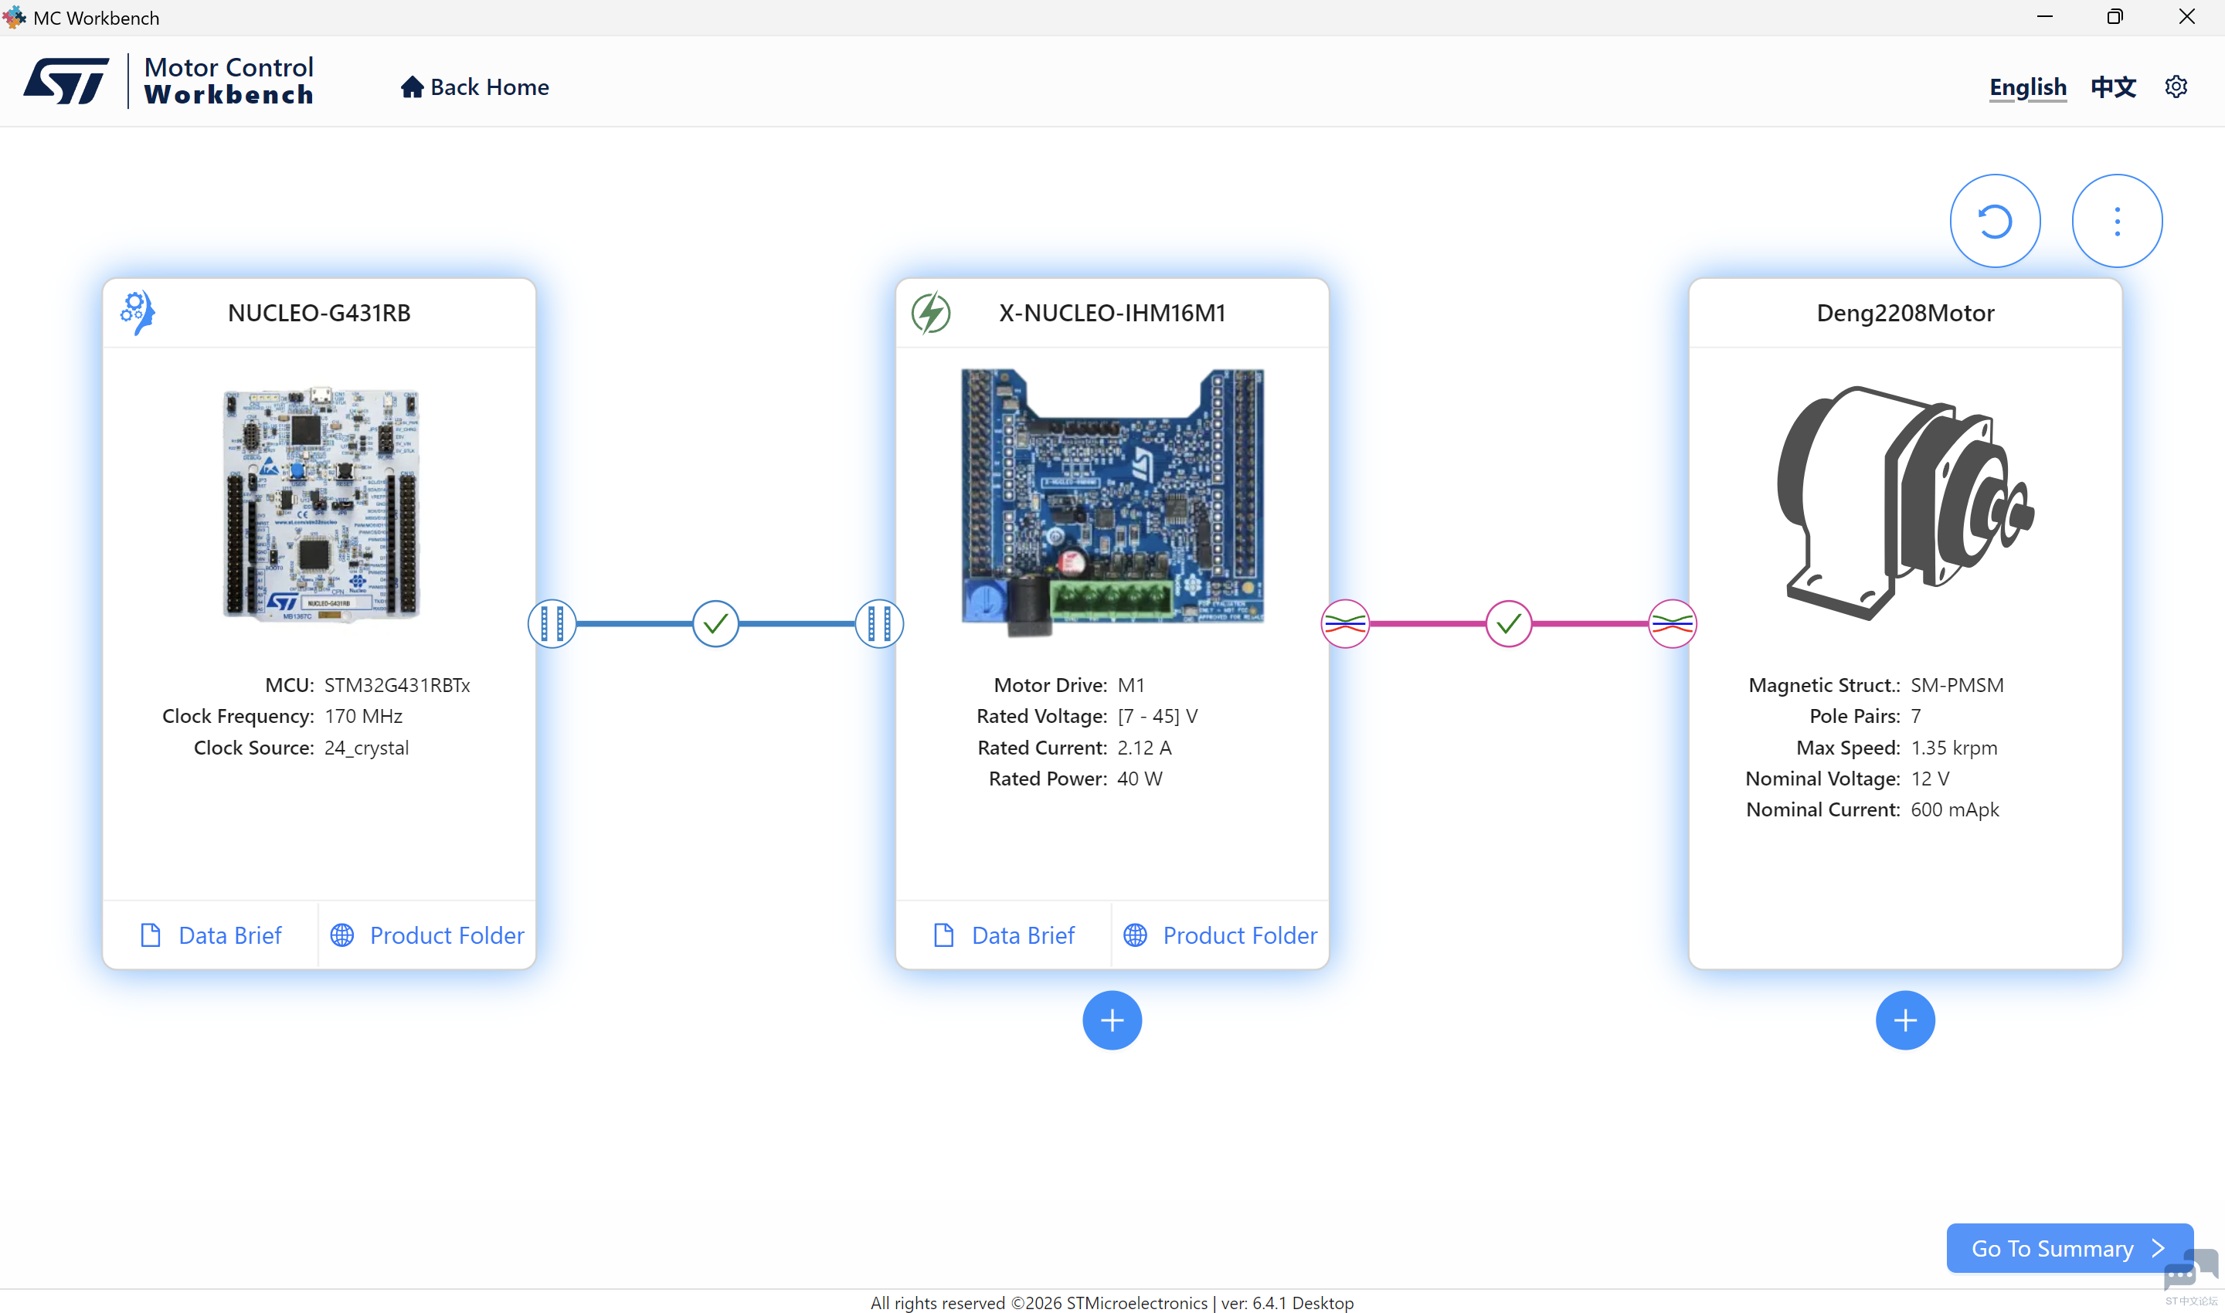This screenshot has height=1313, width=2225.
Task: Click the X-NUCLEO-IHM16M1 card title
Action: point(1112,314)
